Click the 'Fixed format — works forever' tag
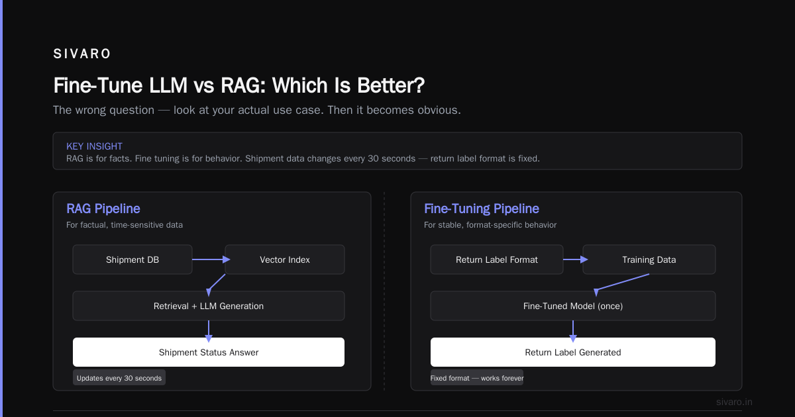Screen dimensions: 795x417 tap(477, 378)
